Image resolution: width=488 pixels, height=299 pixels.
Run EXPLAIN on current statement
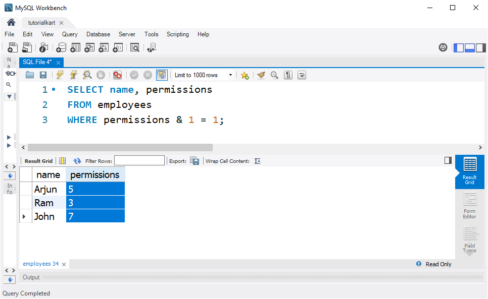point(87,75)
